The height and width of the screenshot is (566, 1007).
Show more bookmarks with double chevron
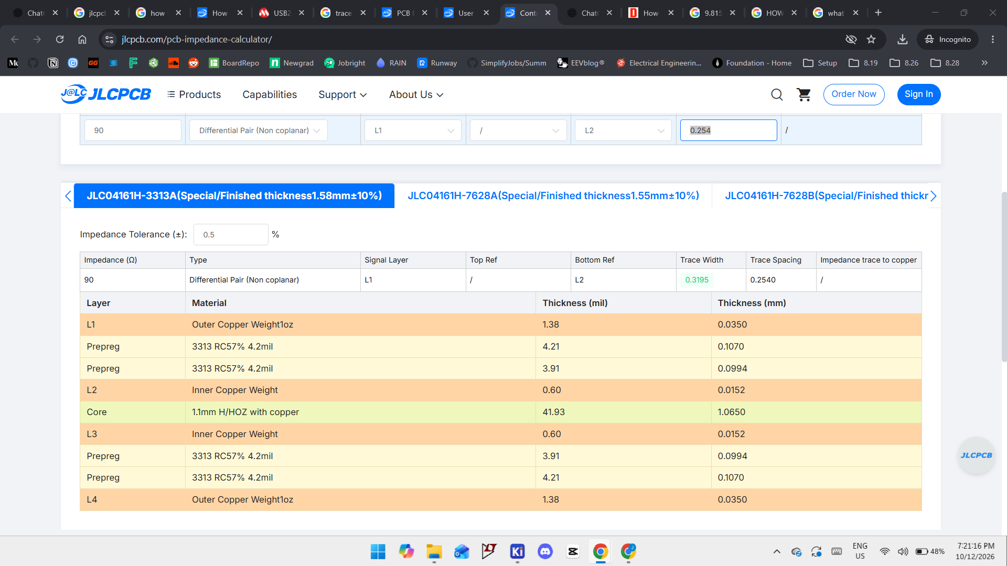(x=984, y=63)
